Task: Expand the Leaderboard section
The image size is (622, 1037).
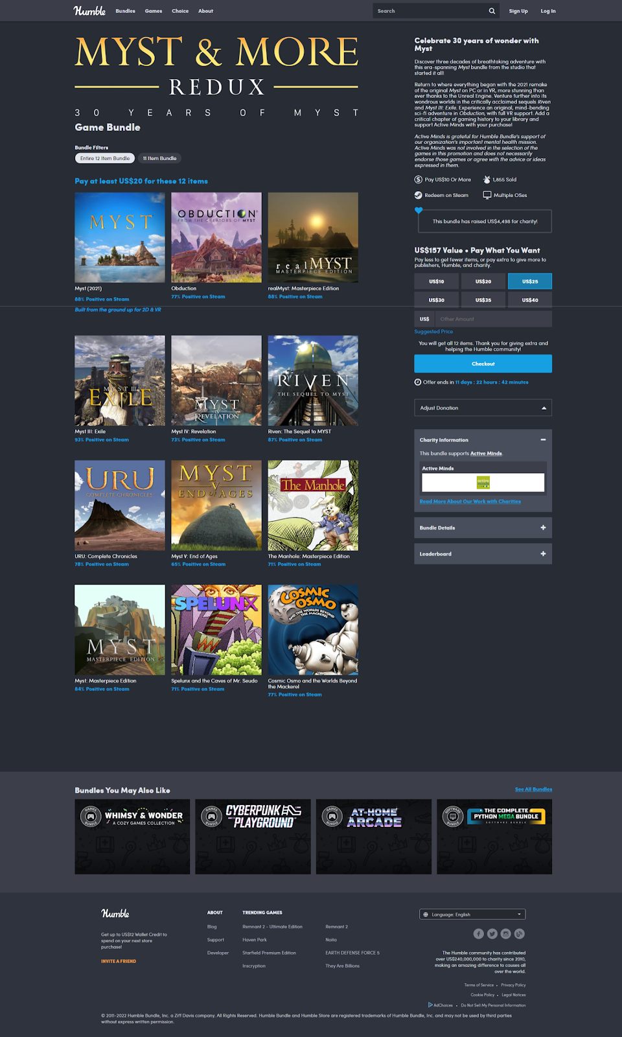Action: [483, 553]
